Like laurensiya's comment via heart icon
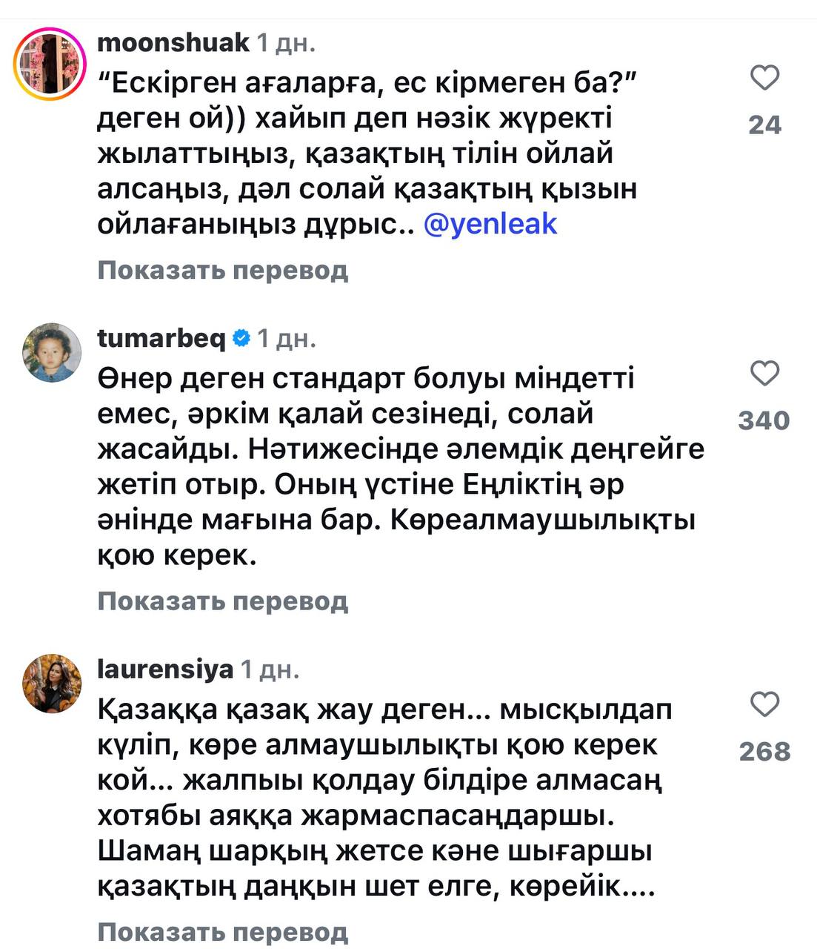817x949 pixels. tap(764, 704)
